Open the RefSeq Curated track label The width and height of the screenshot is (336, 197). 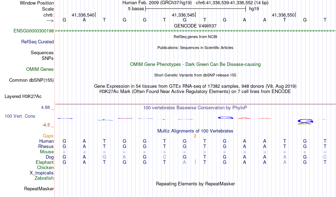pyautogui.click(x=37, y=42)
